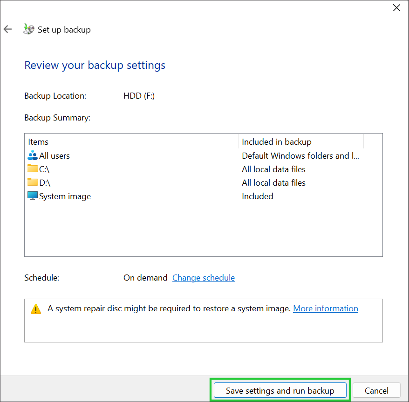This screenshot has width=409, height=402.
Task: Click the Set up backup header icon
Action: point(28,28)
